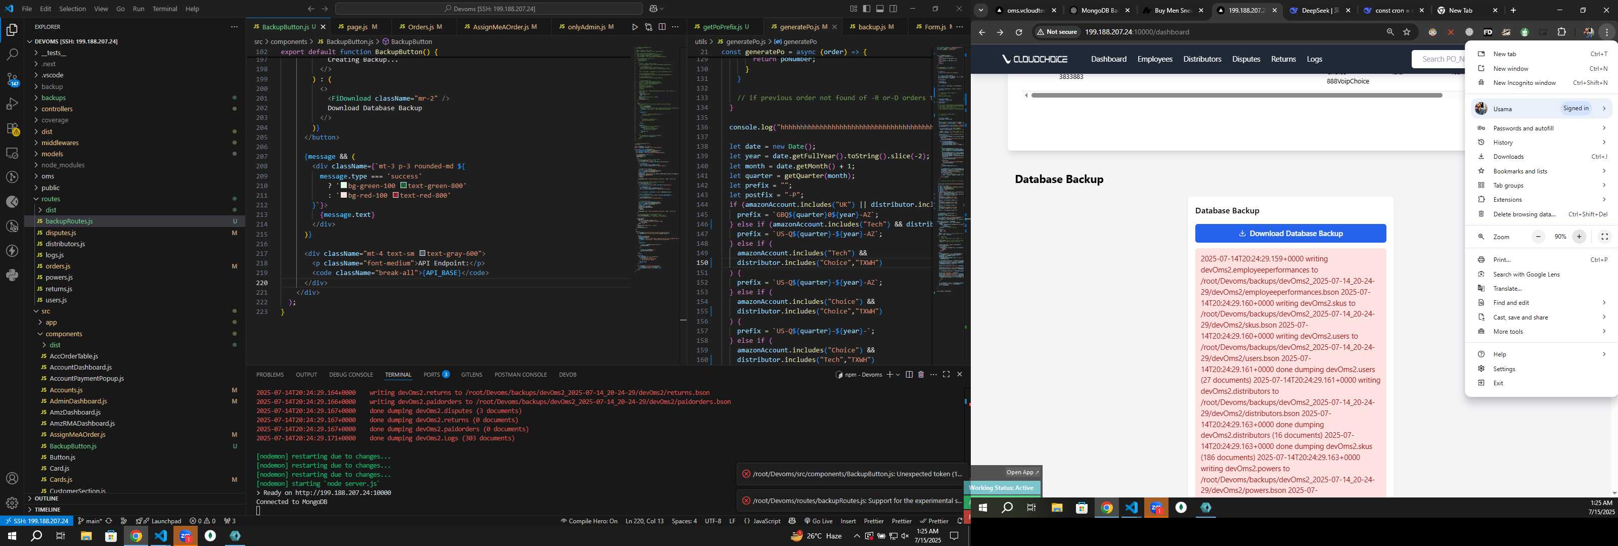Split the left editor with split icon

pos(661,27)
